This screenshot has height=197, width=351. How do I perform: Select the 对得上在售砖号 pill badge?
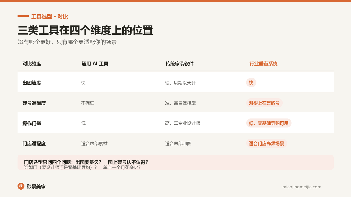tap(264, 103)
